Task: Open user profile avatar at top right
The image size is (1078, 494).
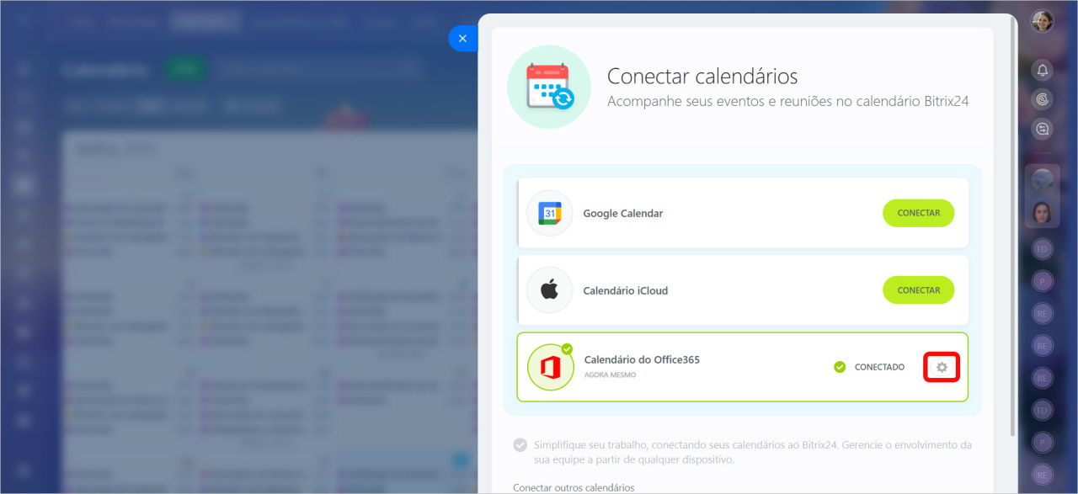Action: tap(1043, 21)
